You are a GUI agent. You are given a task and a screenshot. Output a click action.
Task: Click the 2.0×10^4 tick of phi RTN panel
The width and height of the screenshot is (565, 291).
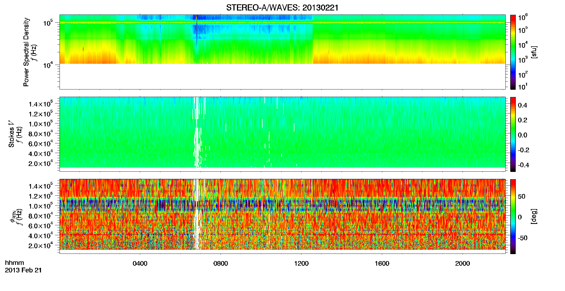click(40, 245)
